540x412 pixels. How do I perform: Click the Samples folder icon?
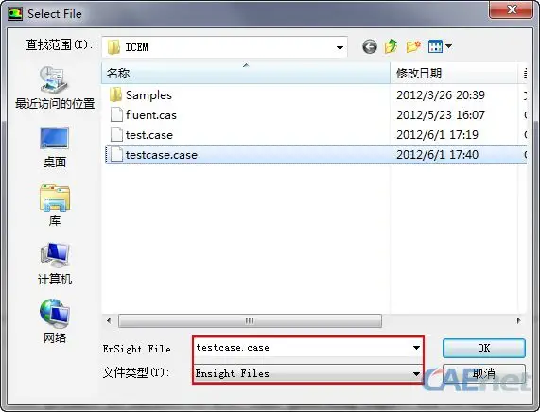coord(115,94)
